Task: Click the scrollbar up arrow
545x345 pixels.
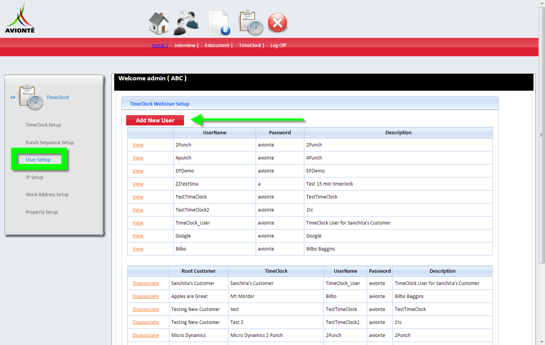Action: click(542, 3)
